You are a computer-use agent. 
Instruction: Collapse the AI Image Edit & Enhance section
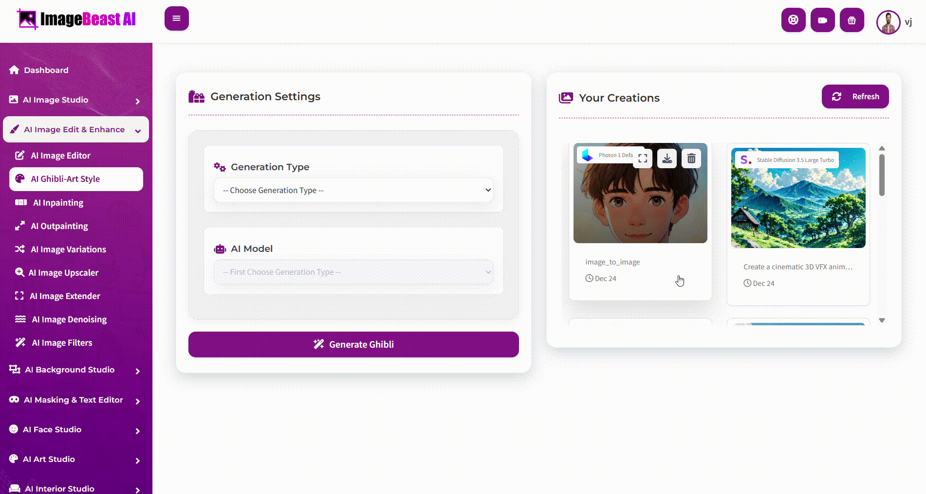click(76, 129)
